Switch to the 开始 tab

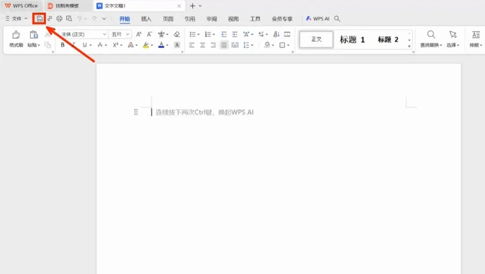(125, 19)
